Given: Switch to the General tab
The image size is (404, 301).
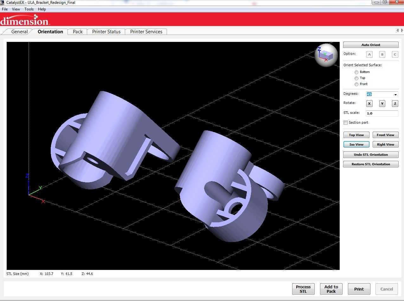Looking at the screenshot, I should click(x=19, y=32).
